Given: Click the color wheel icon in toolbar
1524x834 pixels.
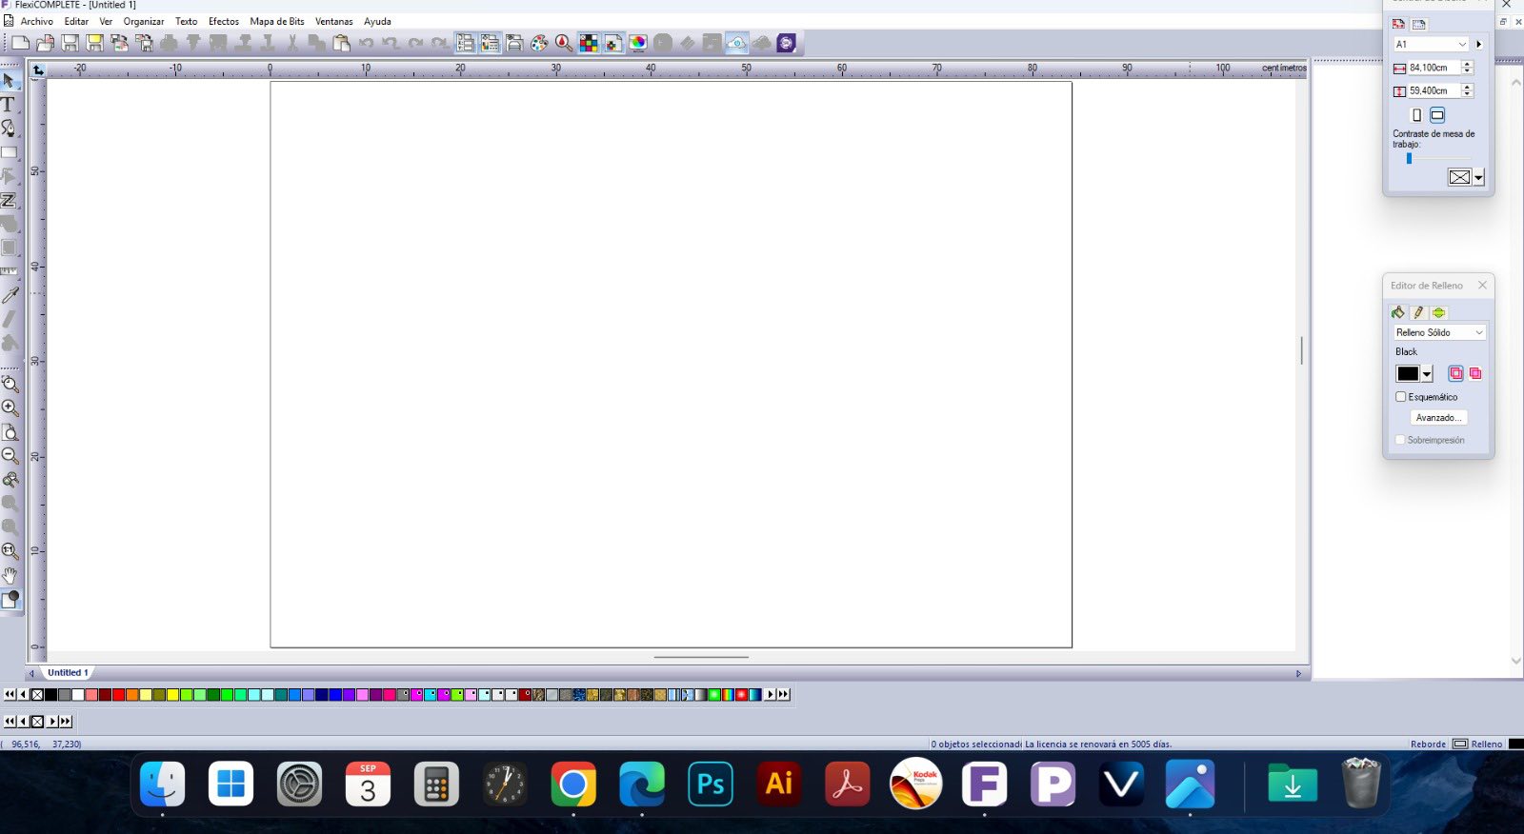Looking at the screenshot, I should [x=638, y=43].
